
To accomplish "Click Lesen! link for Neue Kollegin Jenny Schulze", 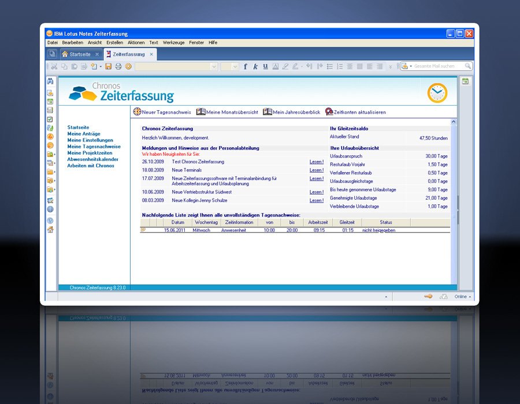I will point(317,201).
